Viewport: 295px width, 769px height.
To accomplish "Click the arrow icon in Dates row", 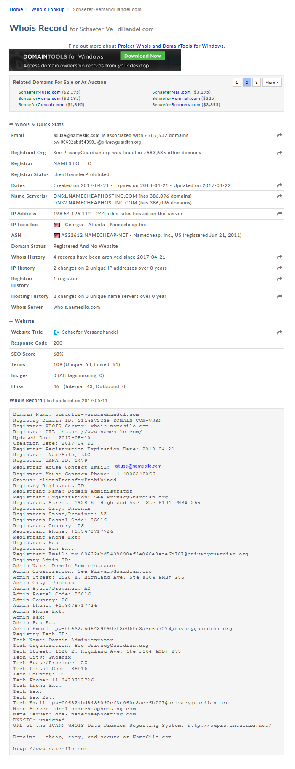I will click(279, 185).
